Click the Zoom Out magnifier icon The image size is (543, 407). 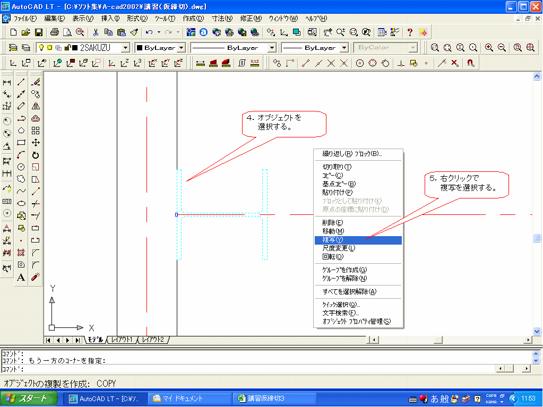tap(502, 47)
